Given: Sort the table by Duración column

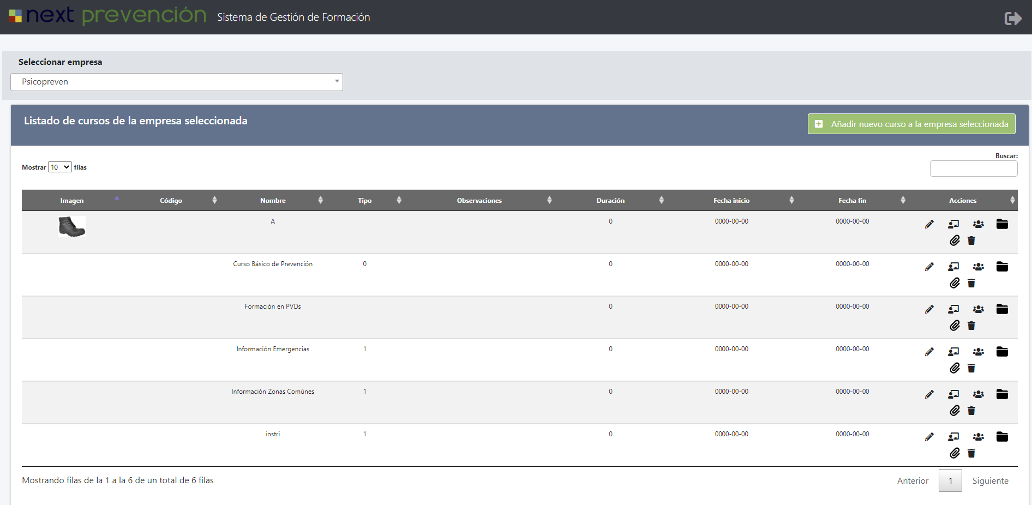Looking at the screenshot, I should pyautogui.click(x=610, y=201).
